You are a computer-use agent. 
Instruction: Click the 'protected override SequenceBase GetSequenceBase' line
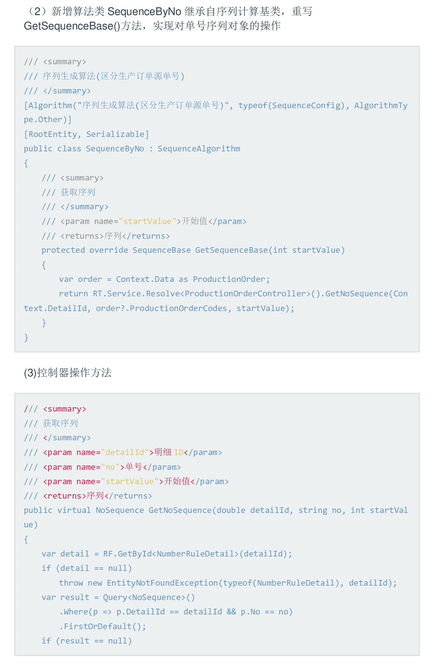tap(193, 250)
